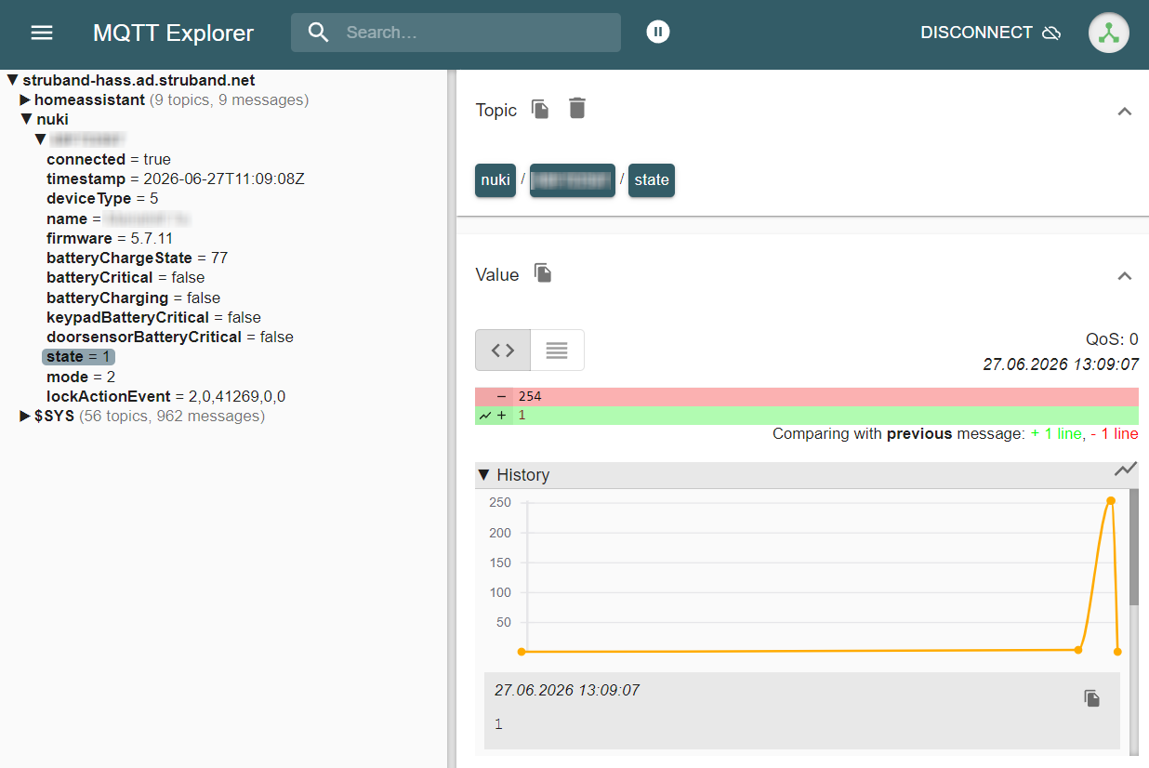Select the timestamp topic
The image size is (1149, 768).
[176, 179]
